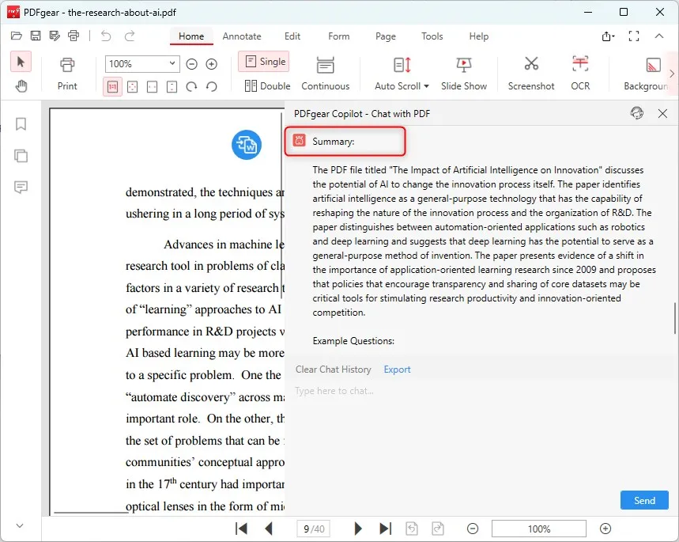Zoom out using toolbar minus icon

pos(191,64)
